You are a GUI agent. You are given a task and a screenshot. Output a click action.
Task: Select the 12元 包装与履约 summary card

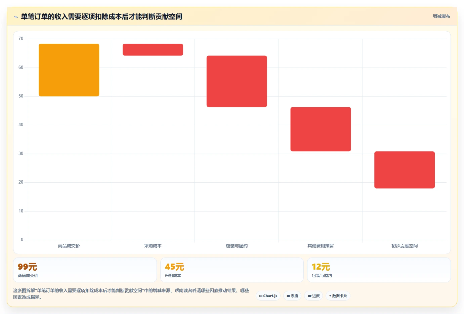(x=379, y=270)
